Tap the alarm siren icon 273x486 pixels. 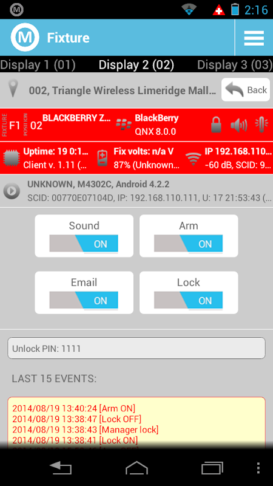261,125
